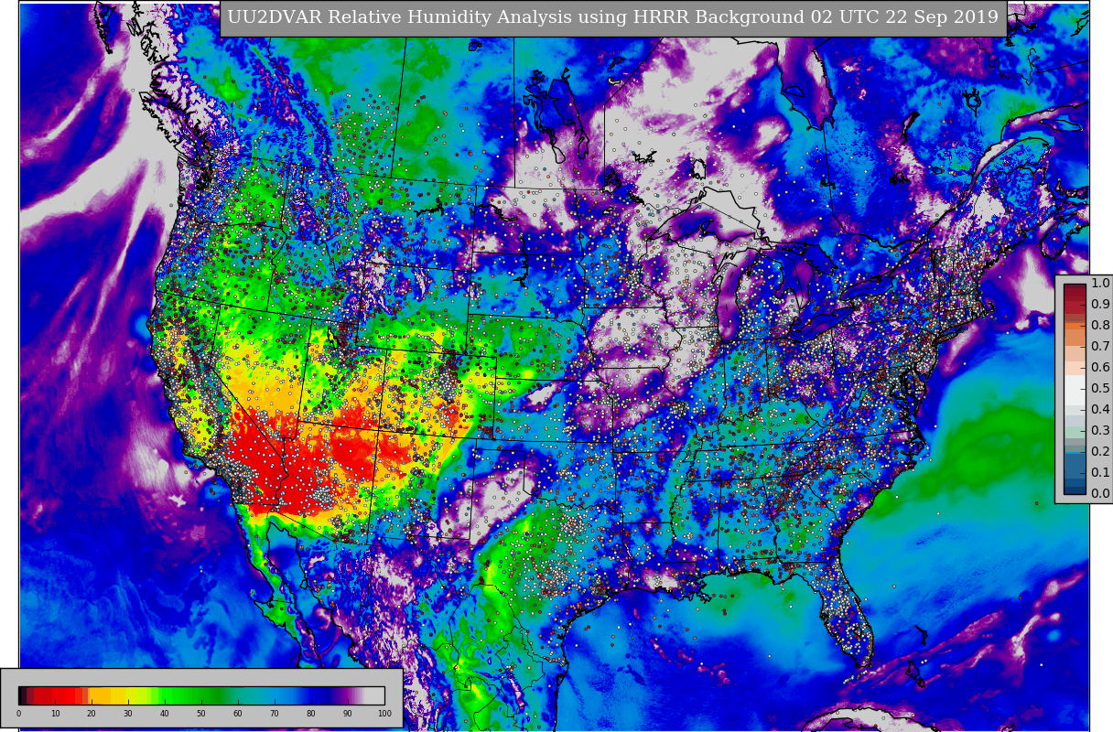
Task: Click the 0.8 label on the right colorbar
Action: click(1100, 325)
